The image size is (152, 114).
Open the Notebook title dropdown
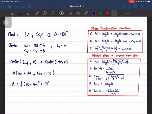[x=77, y=6]
